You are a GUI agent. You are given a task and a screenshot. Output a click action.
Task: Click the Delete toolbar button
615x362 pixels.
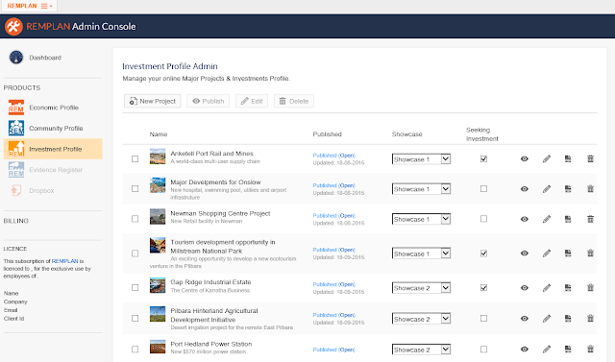294,101
